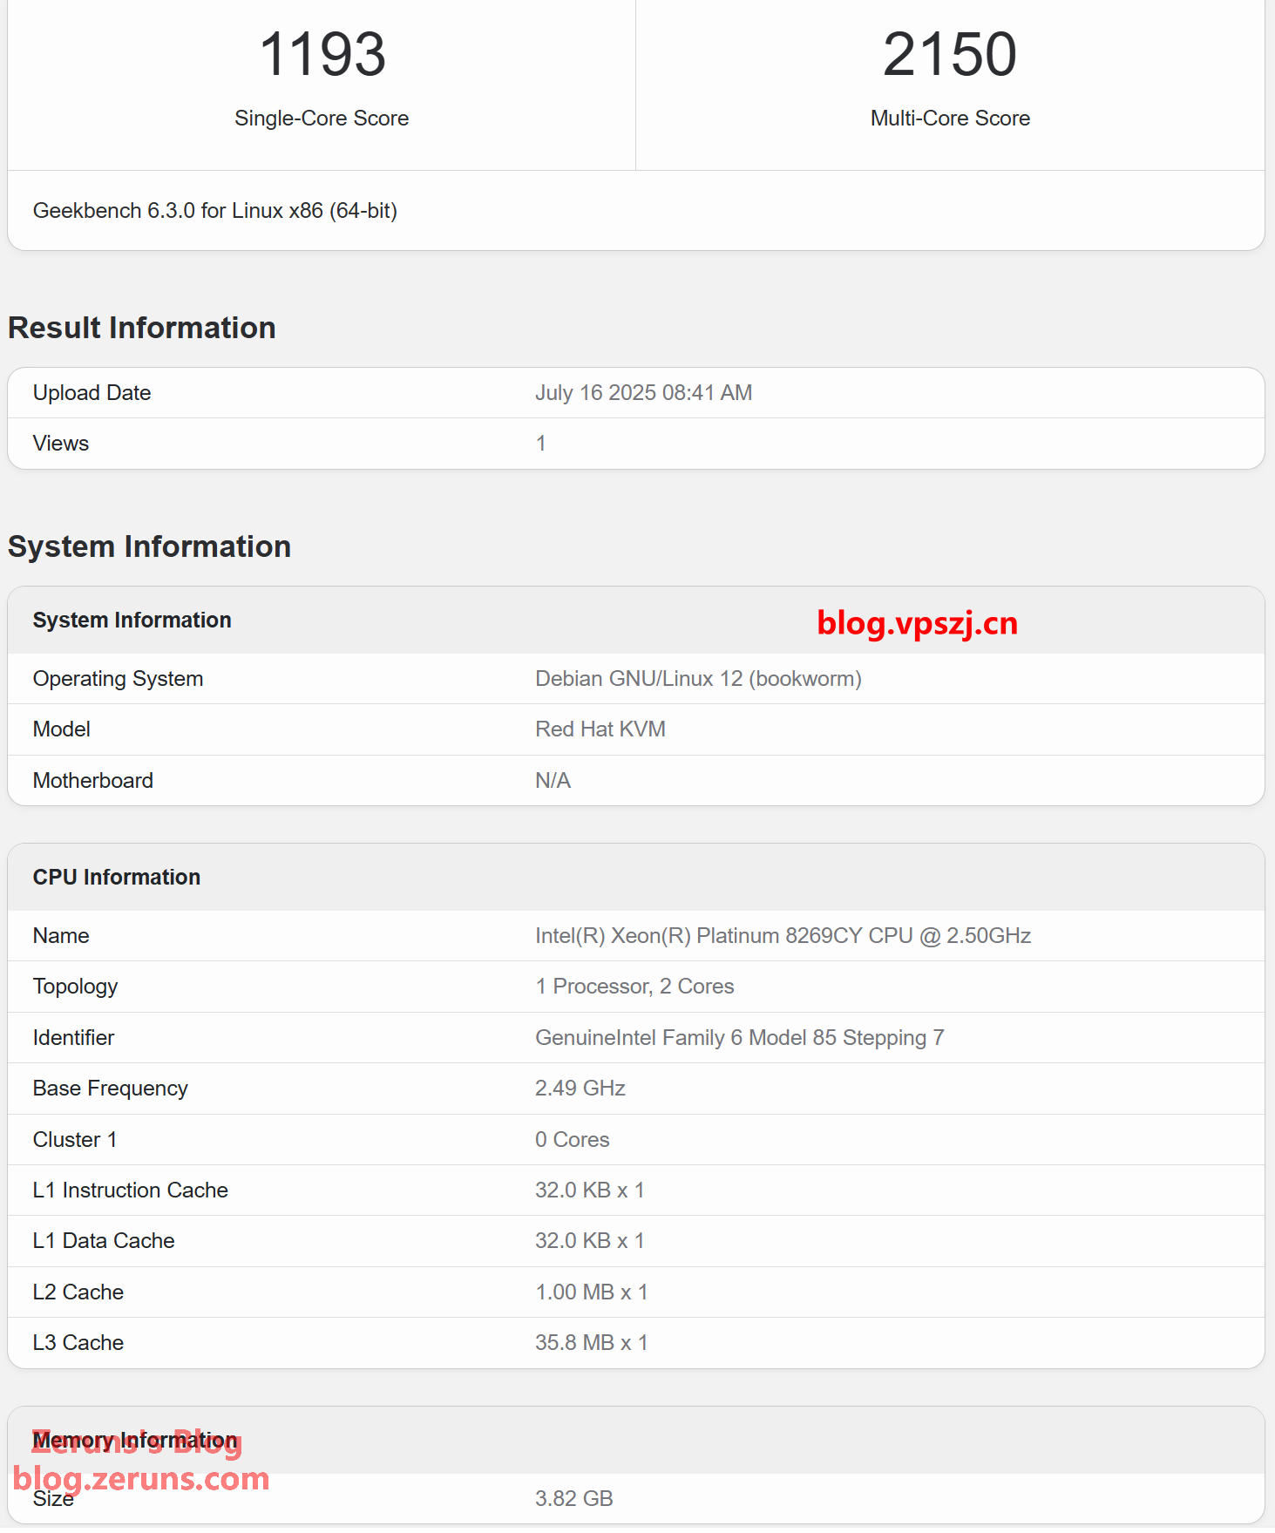Image resolution: width=1275 pixels, height=1533 pixels.
Task: Select the Debian GNU/Linux 12 operating system value
Action: click(698, 679)
